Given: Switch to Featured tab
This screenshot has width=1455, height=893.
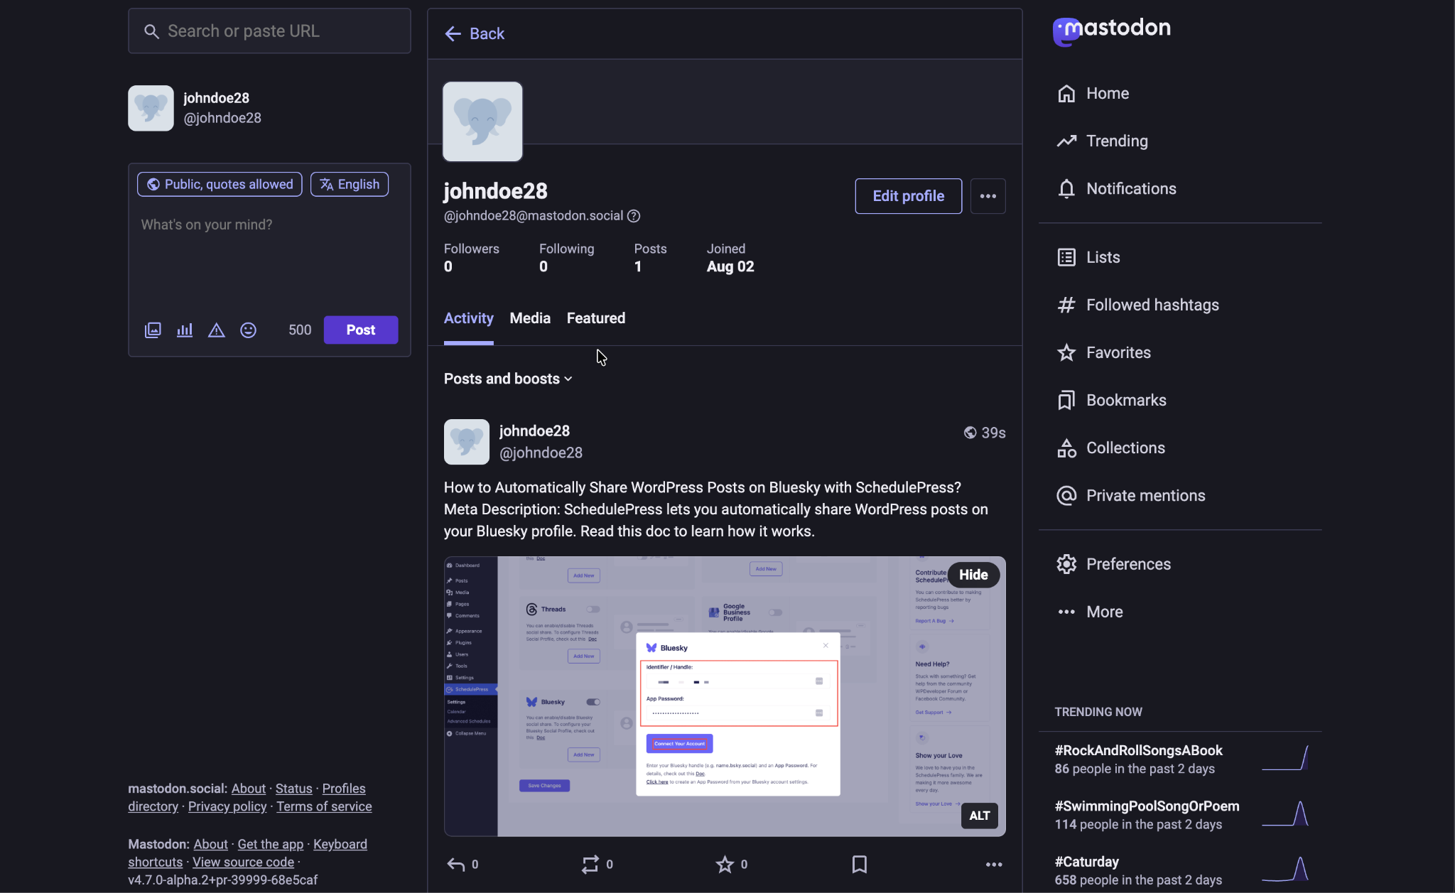Looking at the screenshot, I should tap(596, 319).
